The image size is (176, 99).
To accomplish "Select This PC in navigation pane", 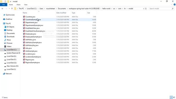I will [8, 23].
